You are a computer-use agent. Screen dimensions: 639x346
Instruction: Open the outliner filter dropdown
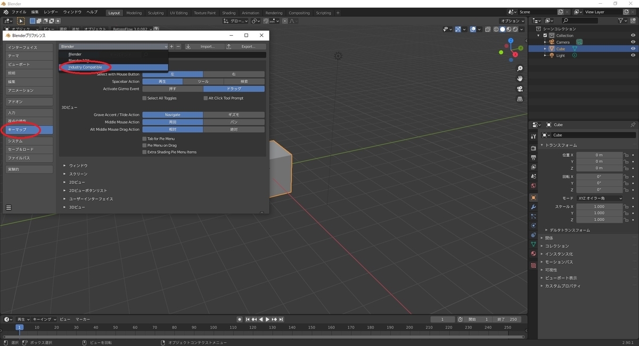pyautogui.click(x=623, y=21)
